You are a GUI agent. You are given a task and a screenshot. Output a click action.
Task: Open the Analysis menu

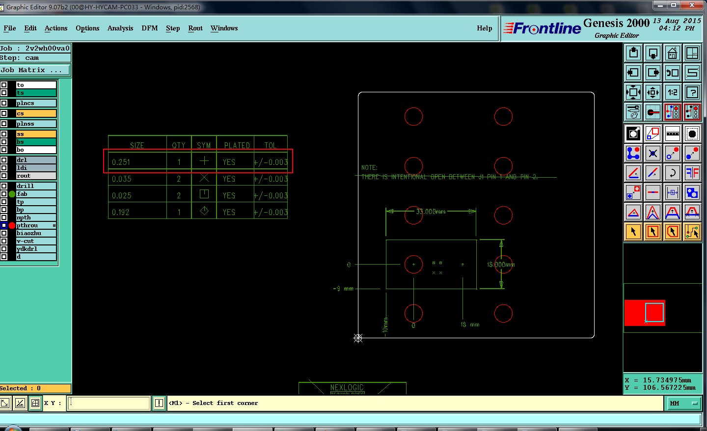[x=120, y=28]
